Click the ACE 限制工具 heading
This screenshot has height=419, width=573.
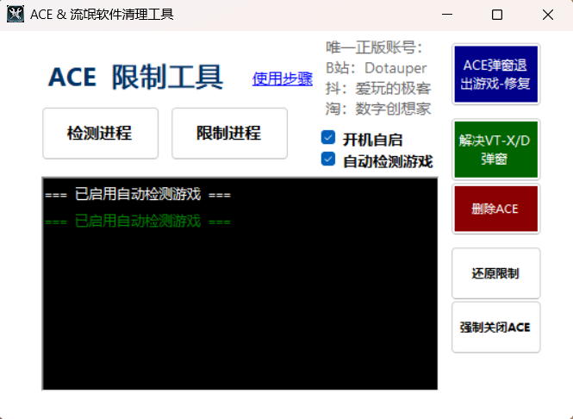tap(135, 77)
